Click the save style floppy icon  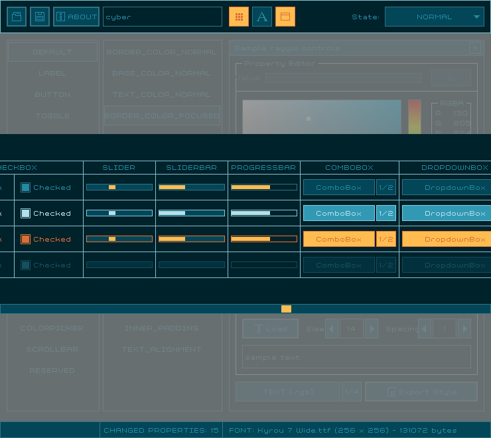tap(40, 17)
